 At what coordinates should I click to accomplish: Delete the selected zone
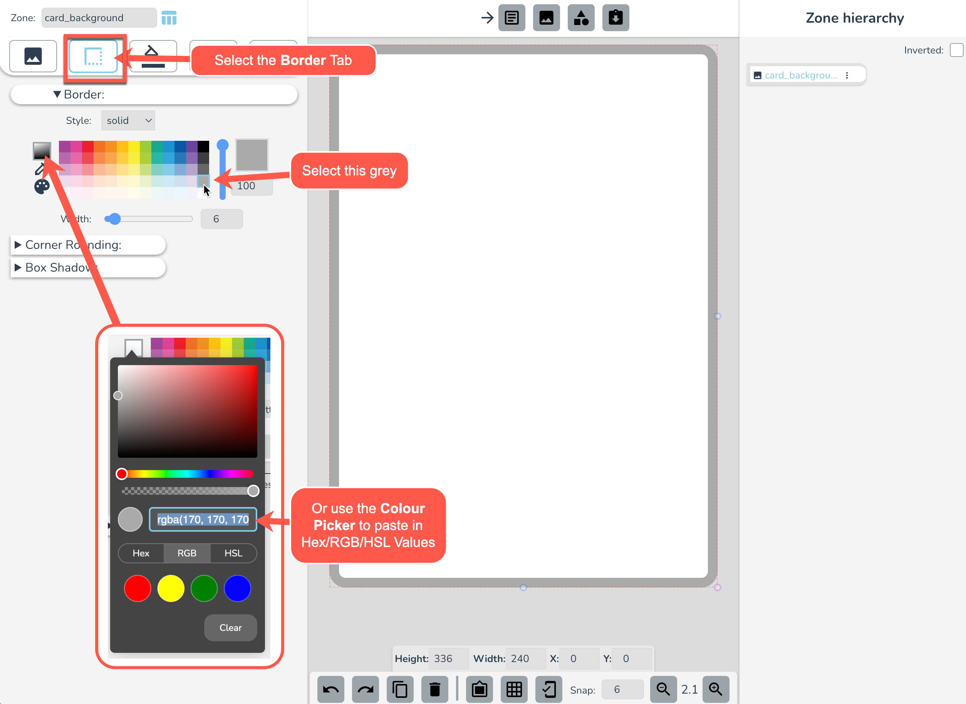coord(435,689)
